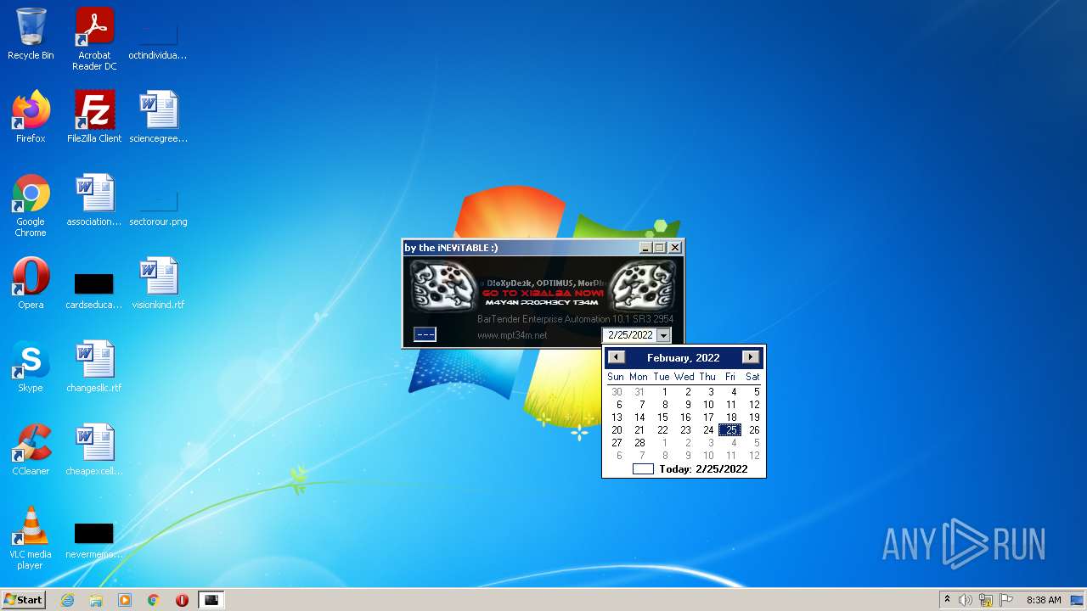Open Windows Media Player taskbar icon
This screenshot has height=611, width=1087.
point(125,600)
